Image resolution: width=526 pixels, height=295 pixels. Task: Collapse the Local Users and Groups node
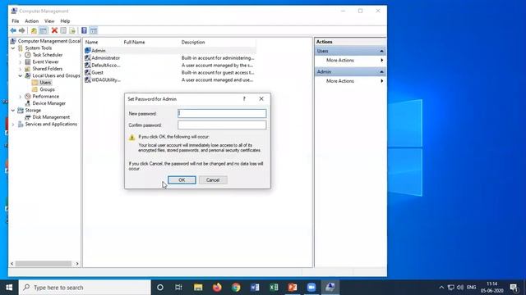click(x=20, y=76)
